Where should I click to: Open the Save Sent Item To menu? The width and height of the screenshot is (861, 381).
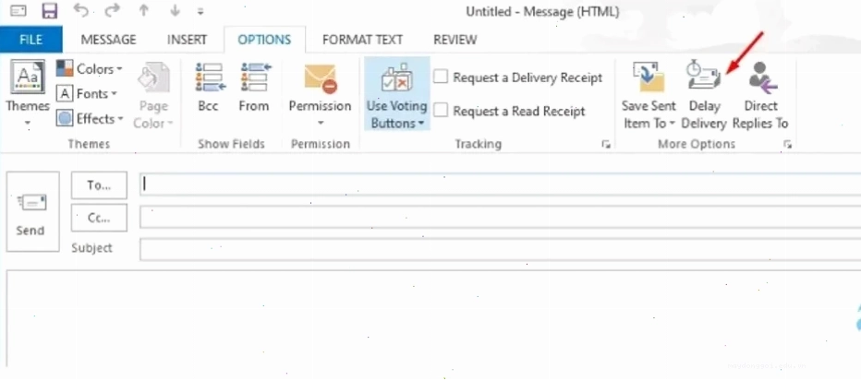tap(649, 94)
